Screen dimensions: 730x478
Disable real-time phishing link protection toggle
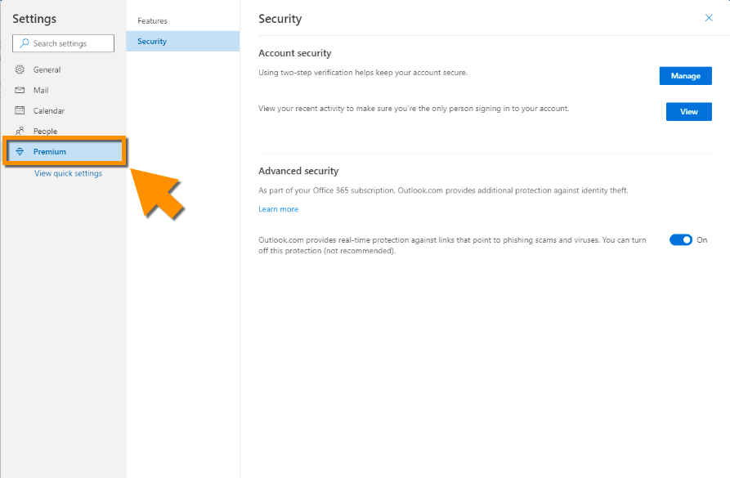pyautogui.click(x=680, y=239)
